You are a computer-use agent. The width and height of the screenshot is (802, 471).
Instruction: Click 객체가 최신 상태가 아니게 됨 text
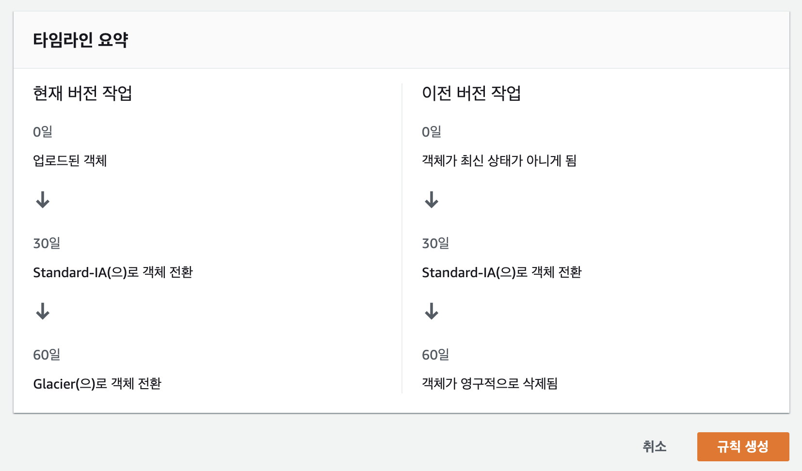(499, 160)
